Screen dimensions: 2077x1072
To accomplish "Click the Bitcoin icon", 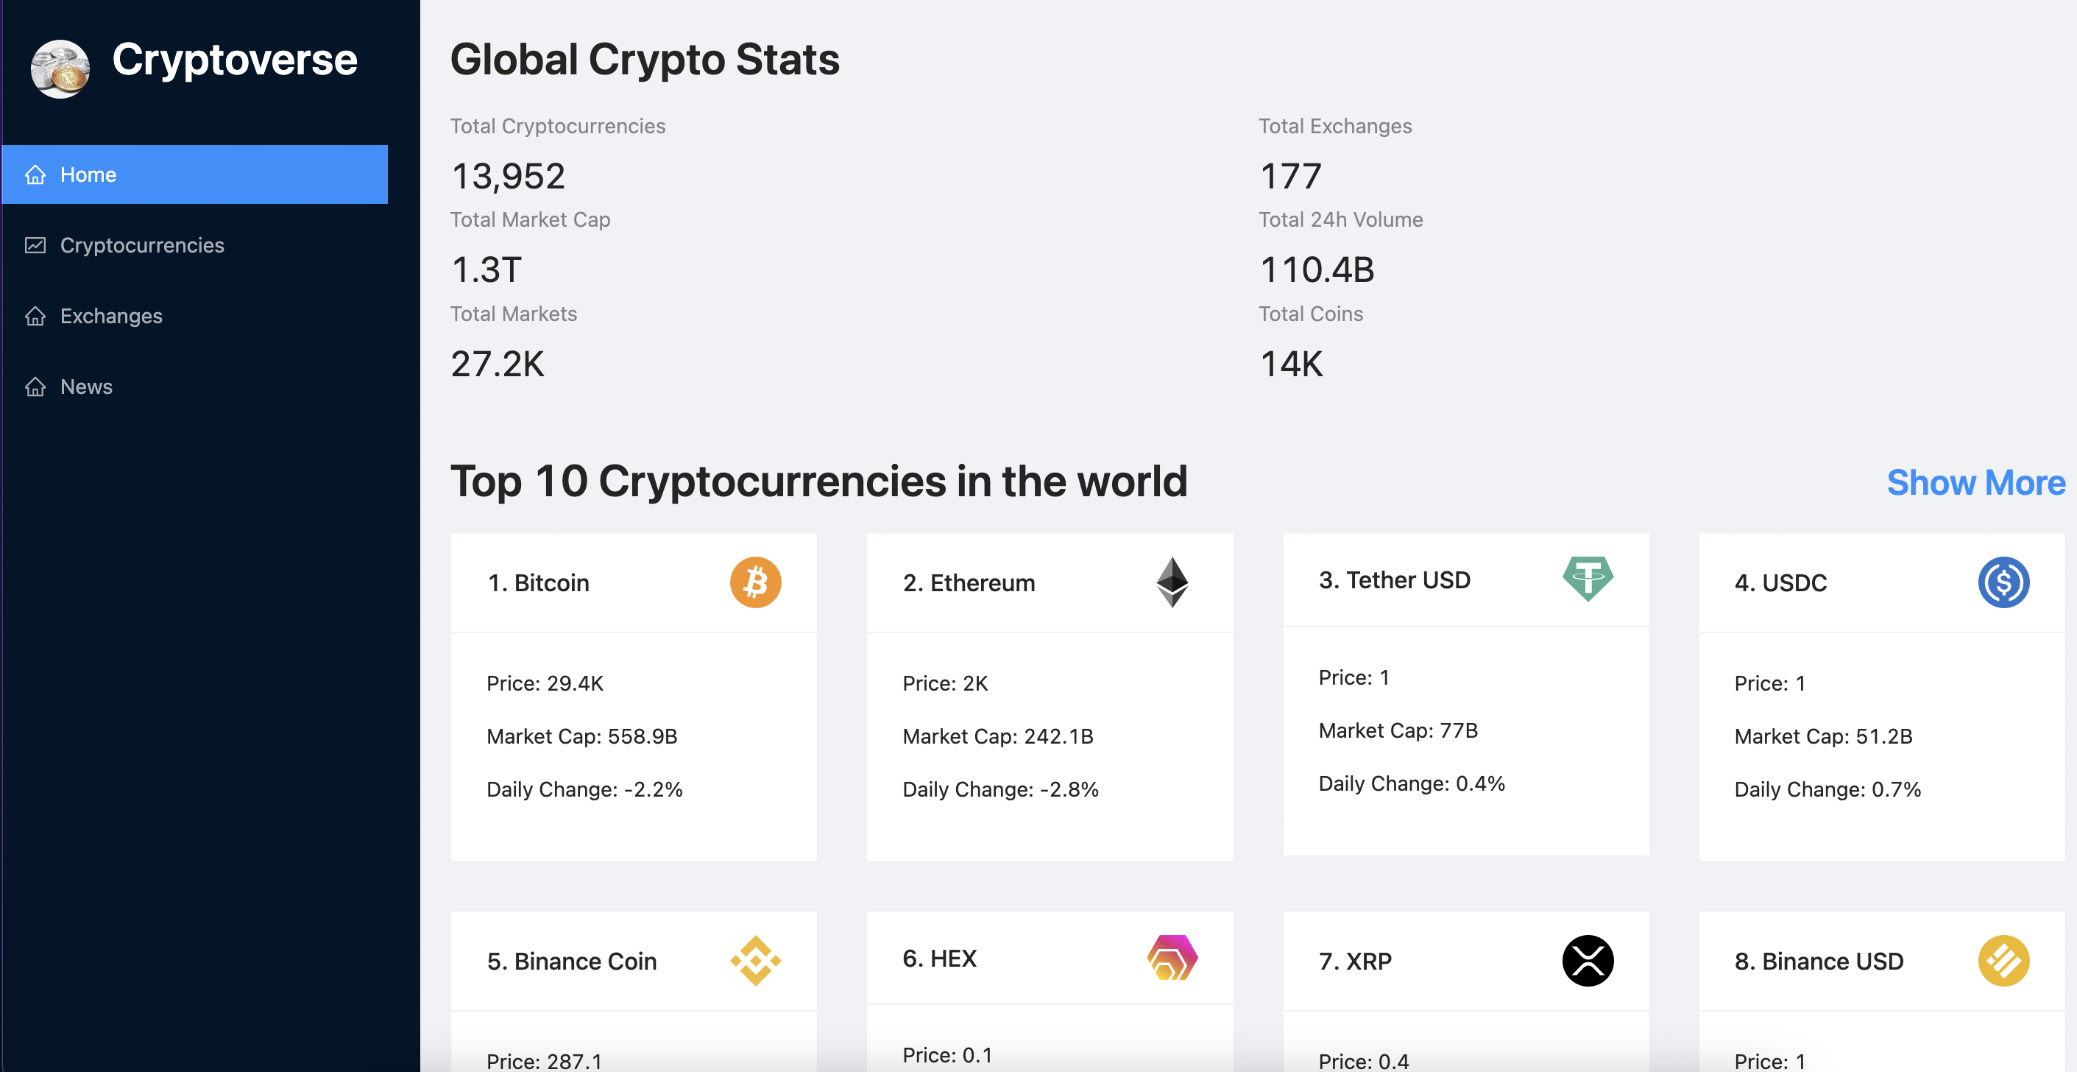I will point(757,582).
